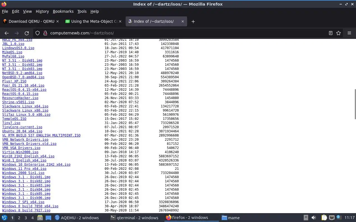The width and height of the screenshot is (356, 222).
Task: Open the Windows_11_Pro_x64.iso link
Action: (24, 169)
